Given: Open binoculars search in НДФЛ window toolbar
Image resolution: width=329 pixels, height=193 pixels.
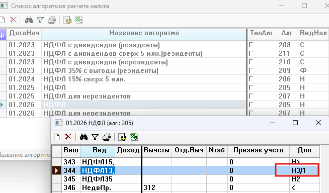Looking at the screenshot, I should point(84,137).
